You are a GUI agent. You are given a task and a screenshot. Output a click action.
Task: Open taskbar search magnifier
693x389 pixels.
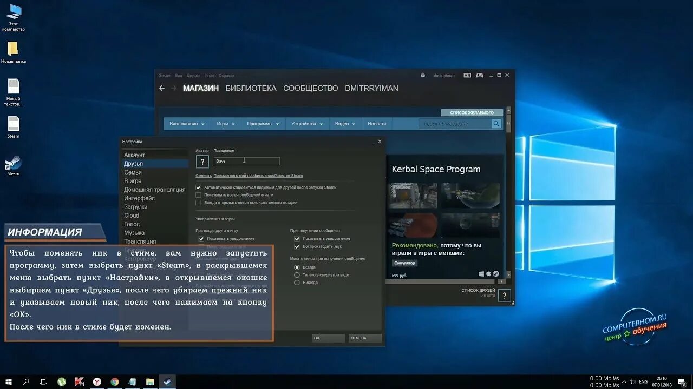point(26,381)
